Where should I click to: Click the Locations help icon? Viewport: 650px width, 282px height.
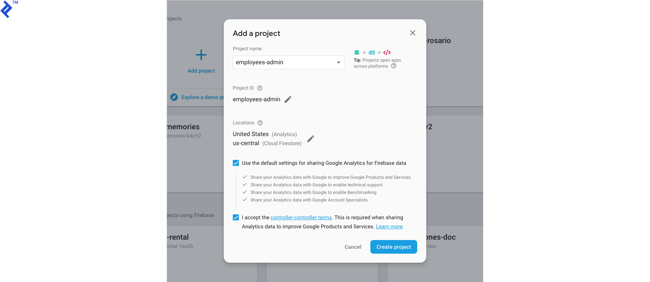tap(260, 122)
